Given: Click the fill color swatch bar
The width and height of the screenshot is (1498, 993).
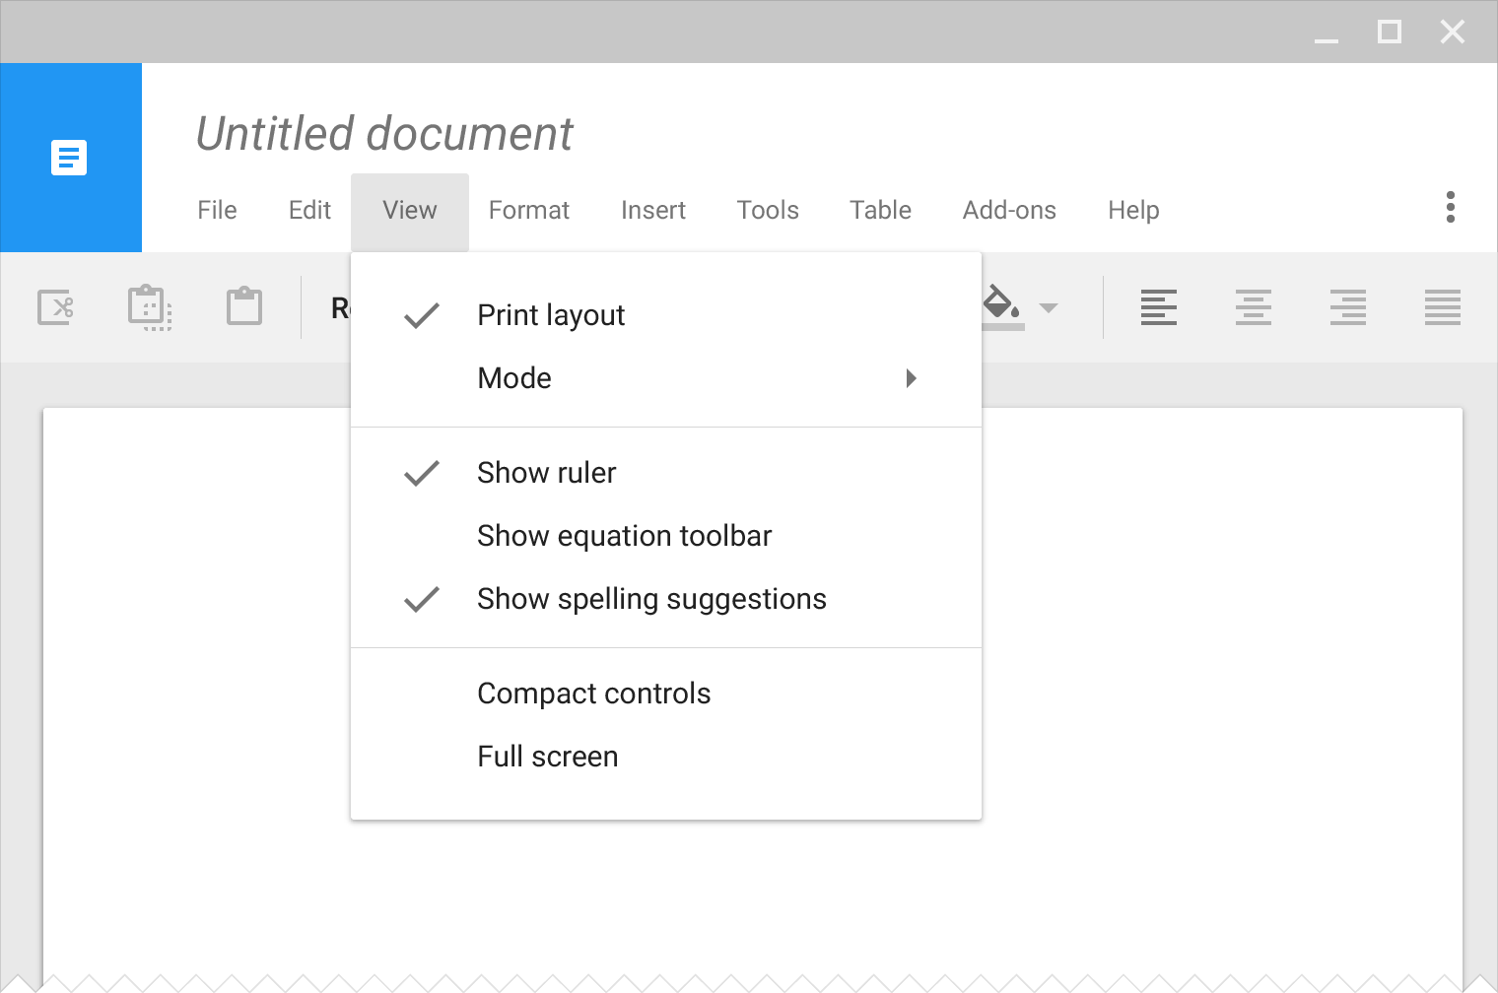Looking at the screenshot, I should coord(1003,326).
